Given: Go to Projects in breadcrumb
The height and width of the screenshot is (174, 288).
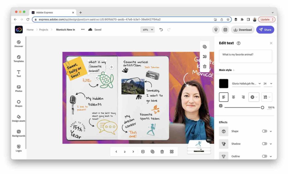Looking at the screenshot, I should pyautogui.click(x=44, y=30).
